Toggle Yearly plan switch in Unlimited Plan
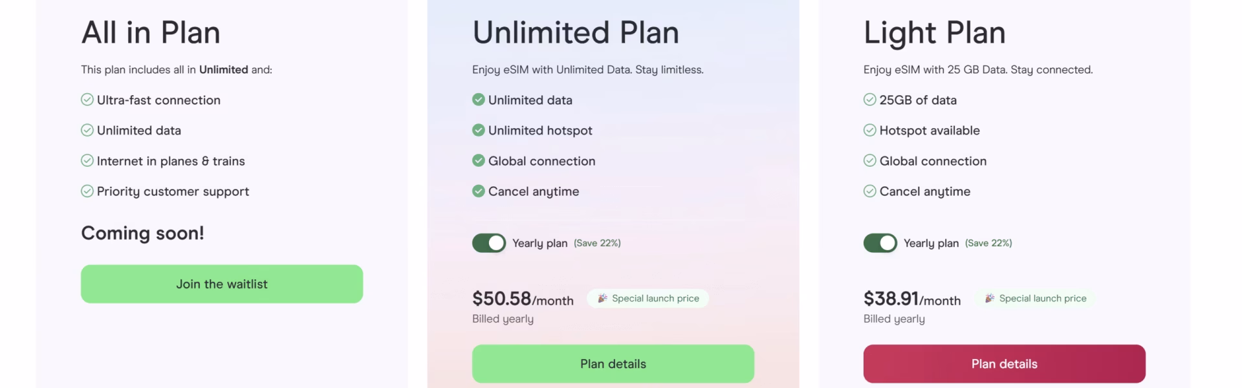 [489, 243]
